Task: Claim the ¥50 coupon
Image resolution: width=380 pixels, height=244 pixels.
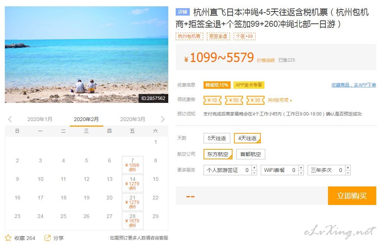Action: pyautogui.click(x=234, y=100)
